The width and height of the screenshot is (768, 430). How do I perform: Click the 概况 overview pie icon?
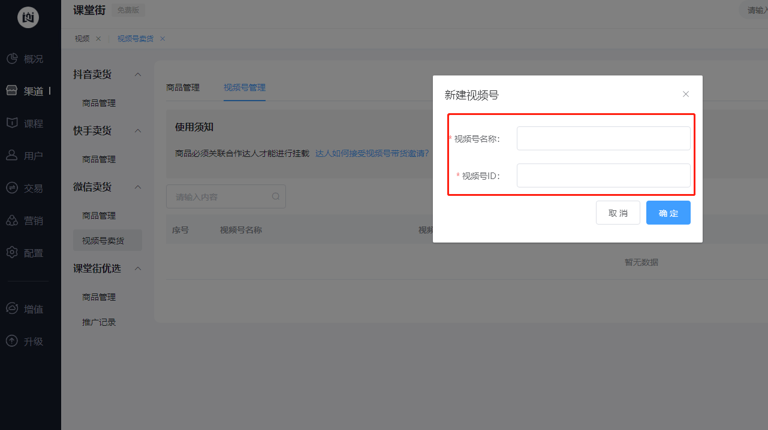point(12,59)
